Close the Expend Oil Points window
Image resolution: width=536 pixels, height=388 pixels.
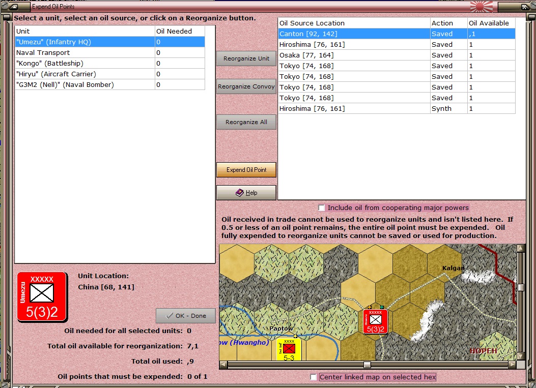pyautogui.click(x=524, y=7)
